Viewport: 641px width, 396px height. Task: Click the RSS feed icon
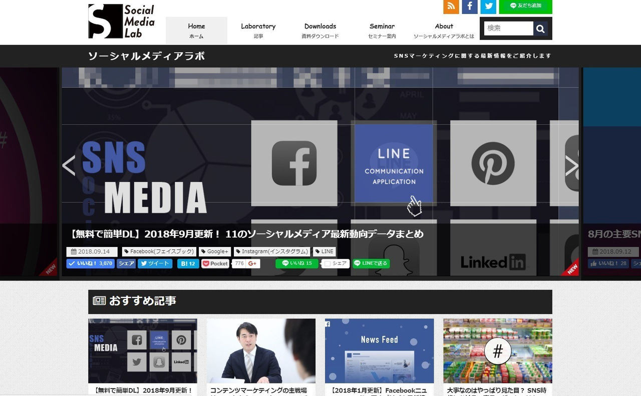451,6
